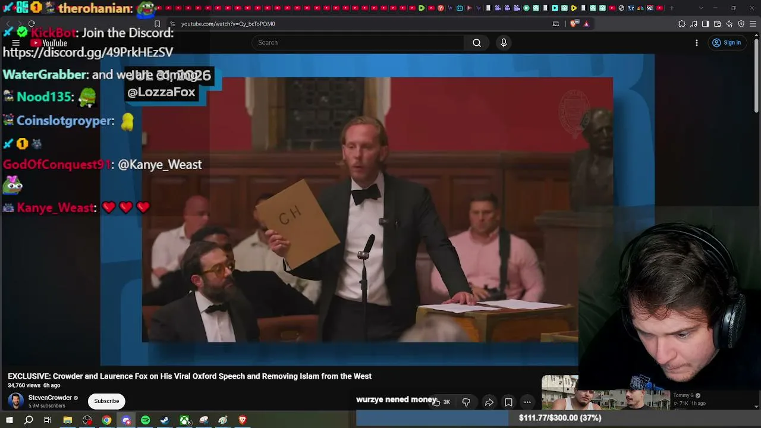Click the screen cast icon in address bar
Image resolution: width=761 pixels, height=428 pixels.
556,24
